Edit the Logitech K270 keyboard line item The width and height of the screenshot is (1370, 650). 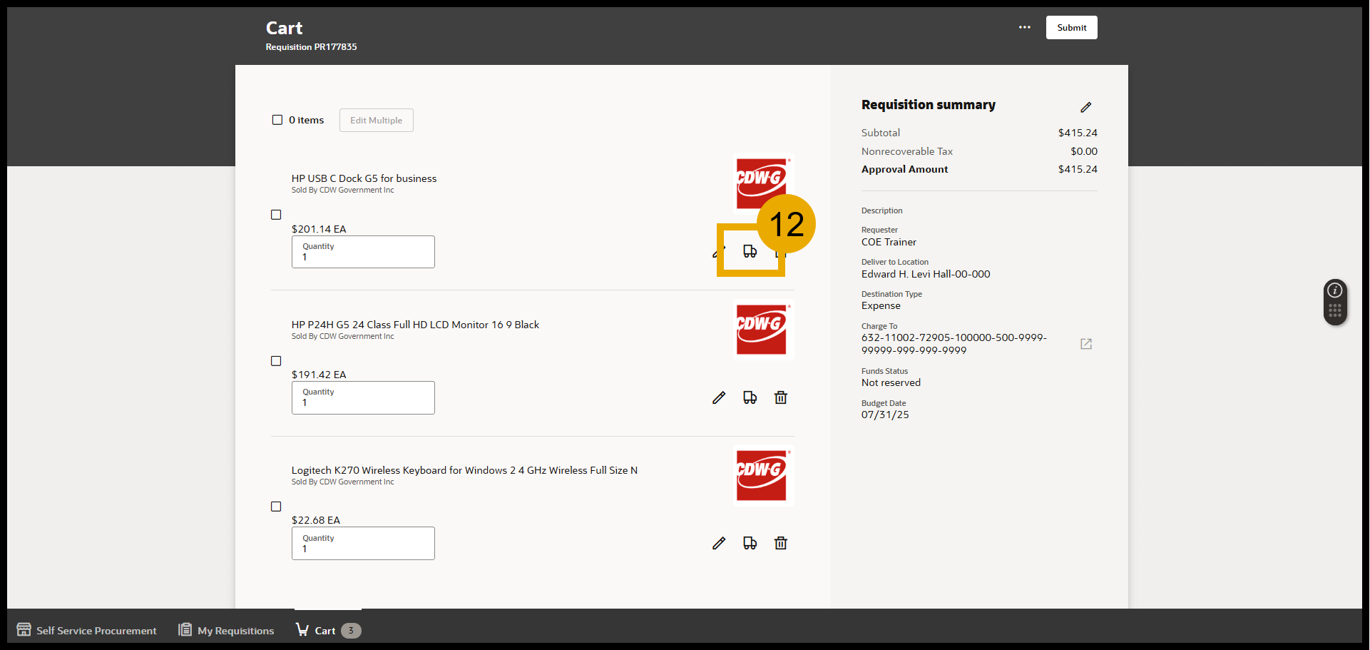(x=718, y=543)
